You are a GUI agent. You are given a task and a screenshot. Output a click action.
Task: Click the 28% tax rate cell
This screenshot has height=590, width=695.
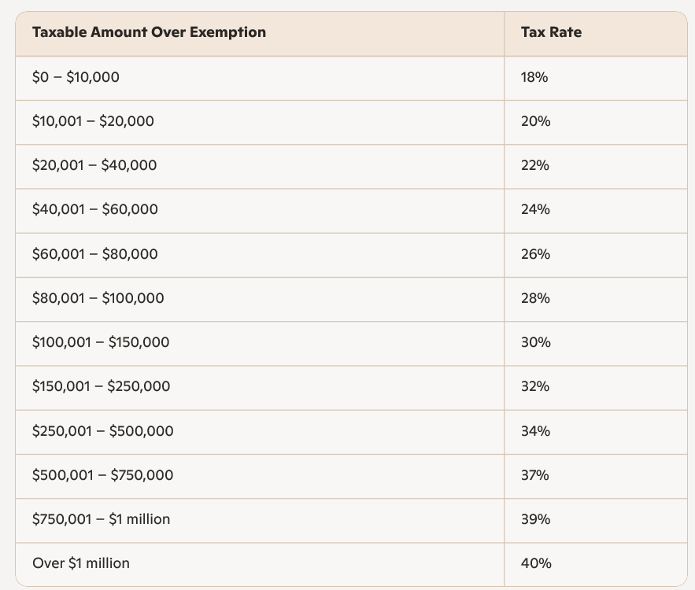tap(535, 298)
